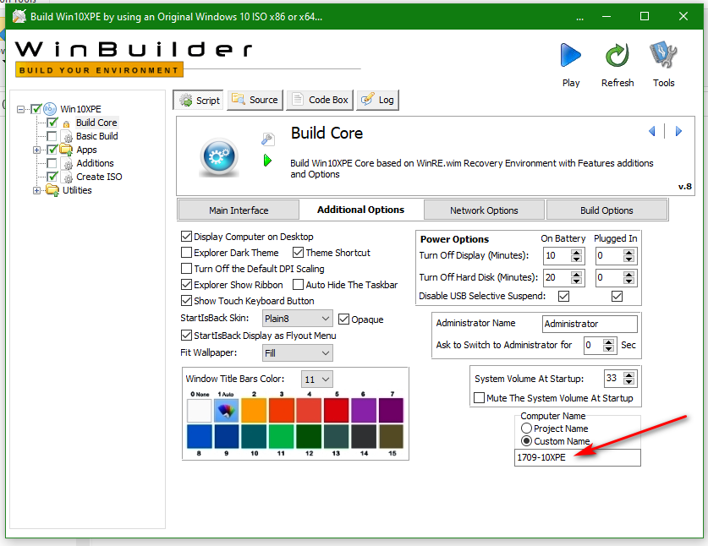Open Fit Wallpaper dropdown
Viewport: 708px width, 546px height.
click(x=298, y=352)
